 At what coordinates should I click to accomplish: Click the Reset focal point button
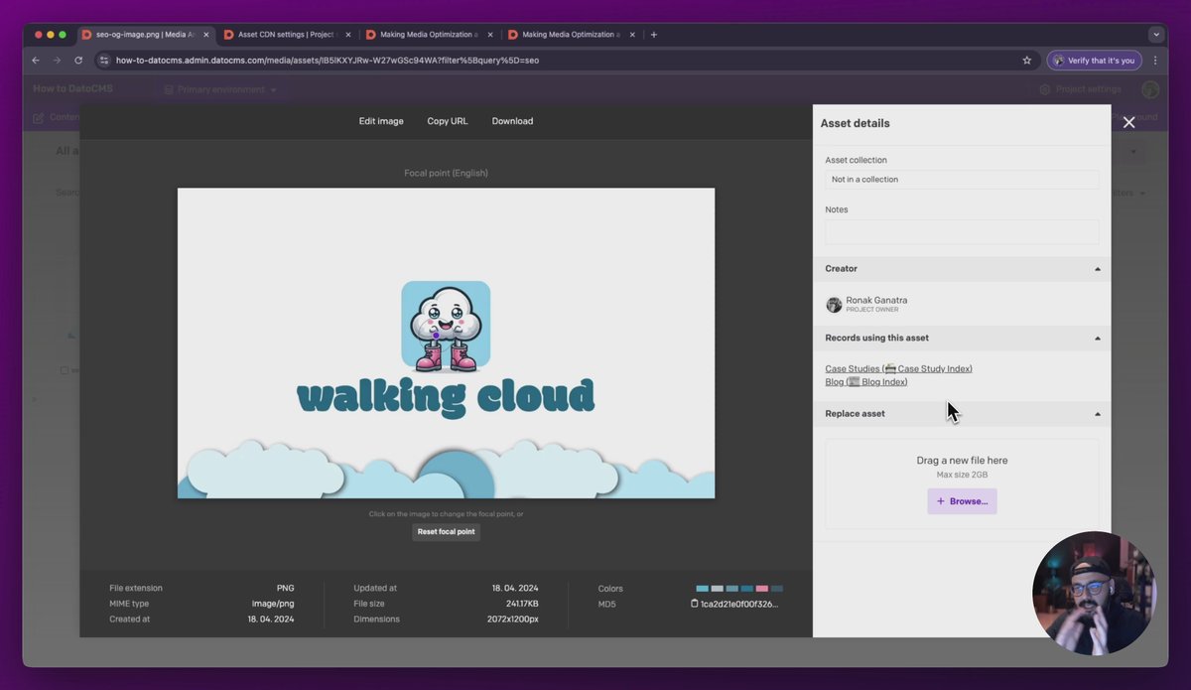coord(446,532)
